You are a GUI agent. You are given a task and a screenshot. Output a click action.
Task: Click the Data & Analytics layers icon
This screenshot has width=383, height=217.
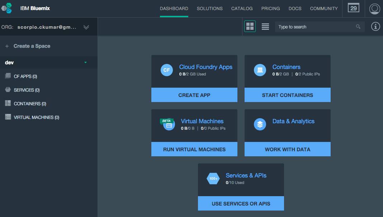(x=260, y=124)
